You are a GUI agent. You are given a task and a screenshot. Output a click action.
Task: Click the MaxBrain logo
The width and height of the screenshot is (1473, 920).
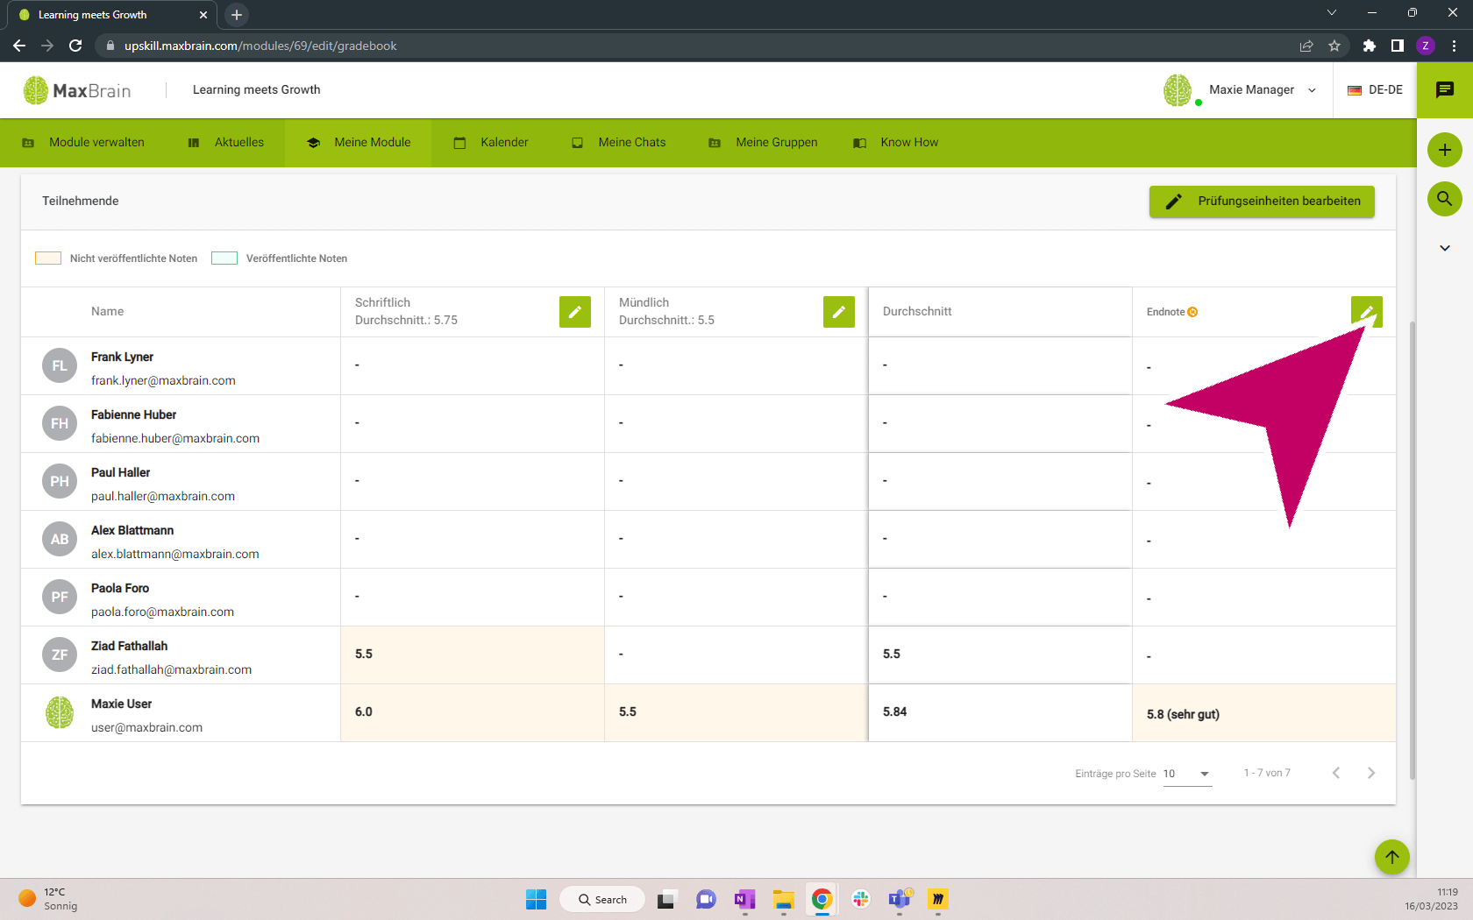77,90
